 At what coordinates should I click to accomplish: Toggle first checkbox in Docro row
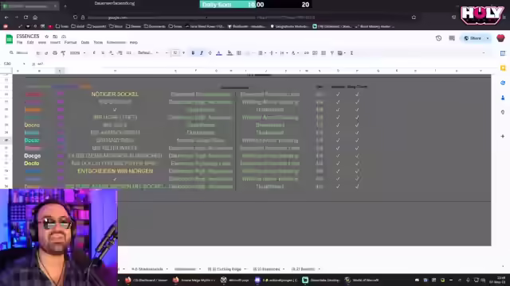(338, 126)
